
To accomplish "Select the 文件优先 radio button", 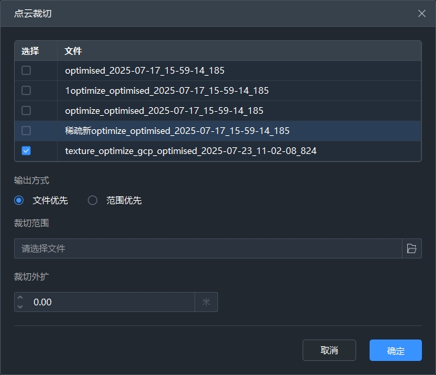I will [x=19, y=200].
